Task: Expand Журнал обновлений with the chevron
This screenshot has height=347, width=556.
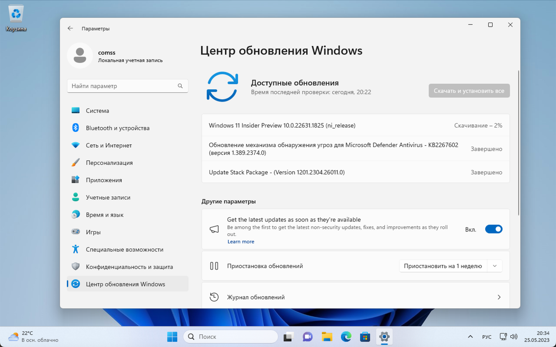Action: (x=499, y=297)
